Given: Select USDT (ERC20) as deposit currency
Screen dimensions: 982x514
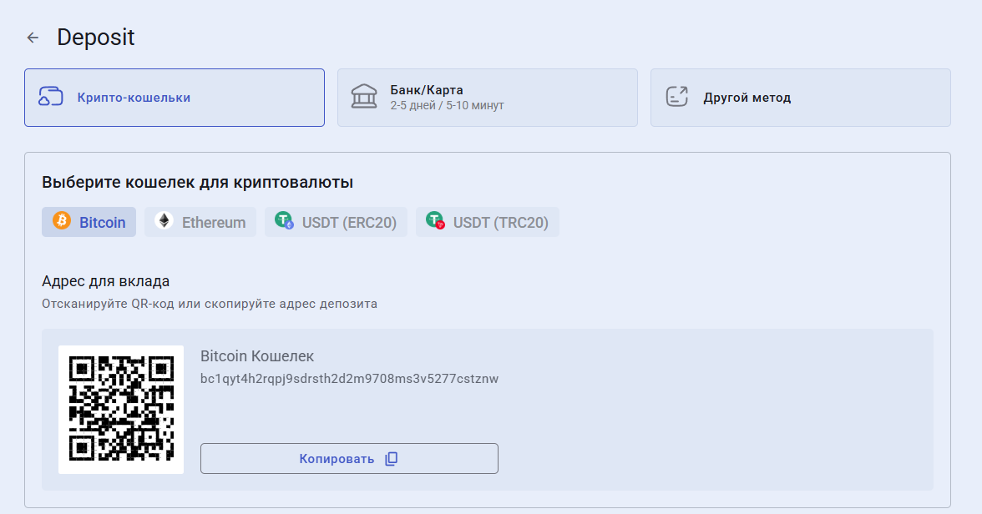Looking at the screenshot, I should pyautogui.click(x=336, y=221).
